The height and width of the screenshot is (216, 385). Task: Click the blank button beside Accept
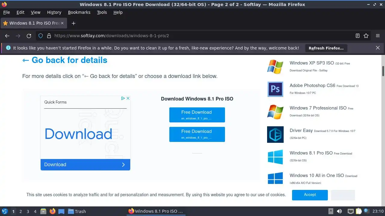point(343,195)
